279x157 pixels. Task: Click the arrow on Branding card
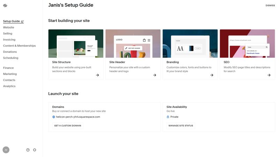point(212,75)
